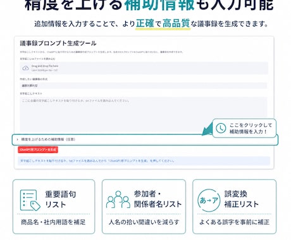Click the 議事録プロンプト生成ツール heading
291x240 pixels.
(58, 44)
